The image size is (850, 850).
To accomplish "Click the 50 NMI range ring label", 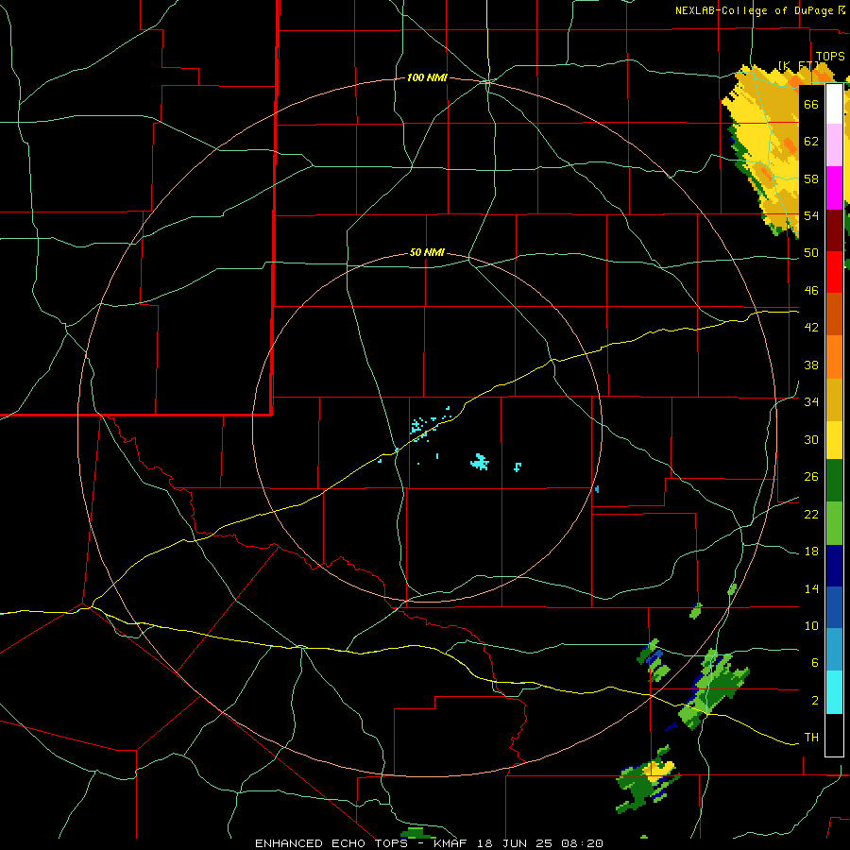I will 427,252.
